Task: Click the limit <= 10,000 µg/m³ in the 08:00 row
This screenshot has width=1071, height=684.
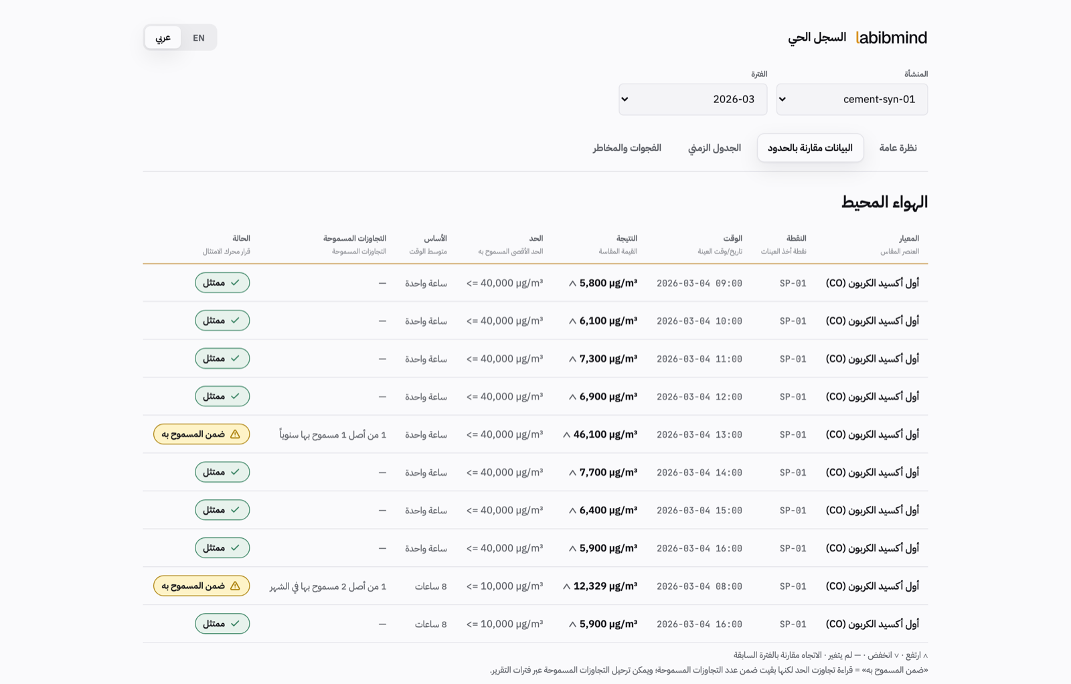Action: pos(505,586)
